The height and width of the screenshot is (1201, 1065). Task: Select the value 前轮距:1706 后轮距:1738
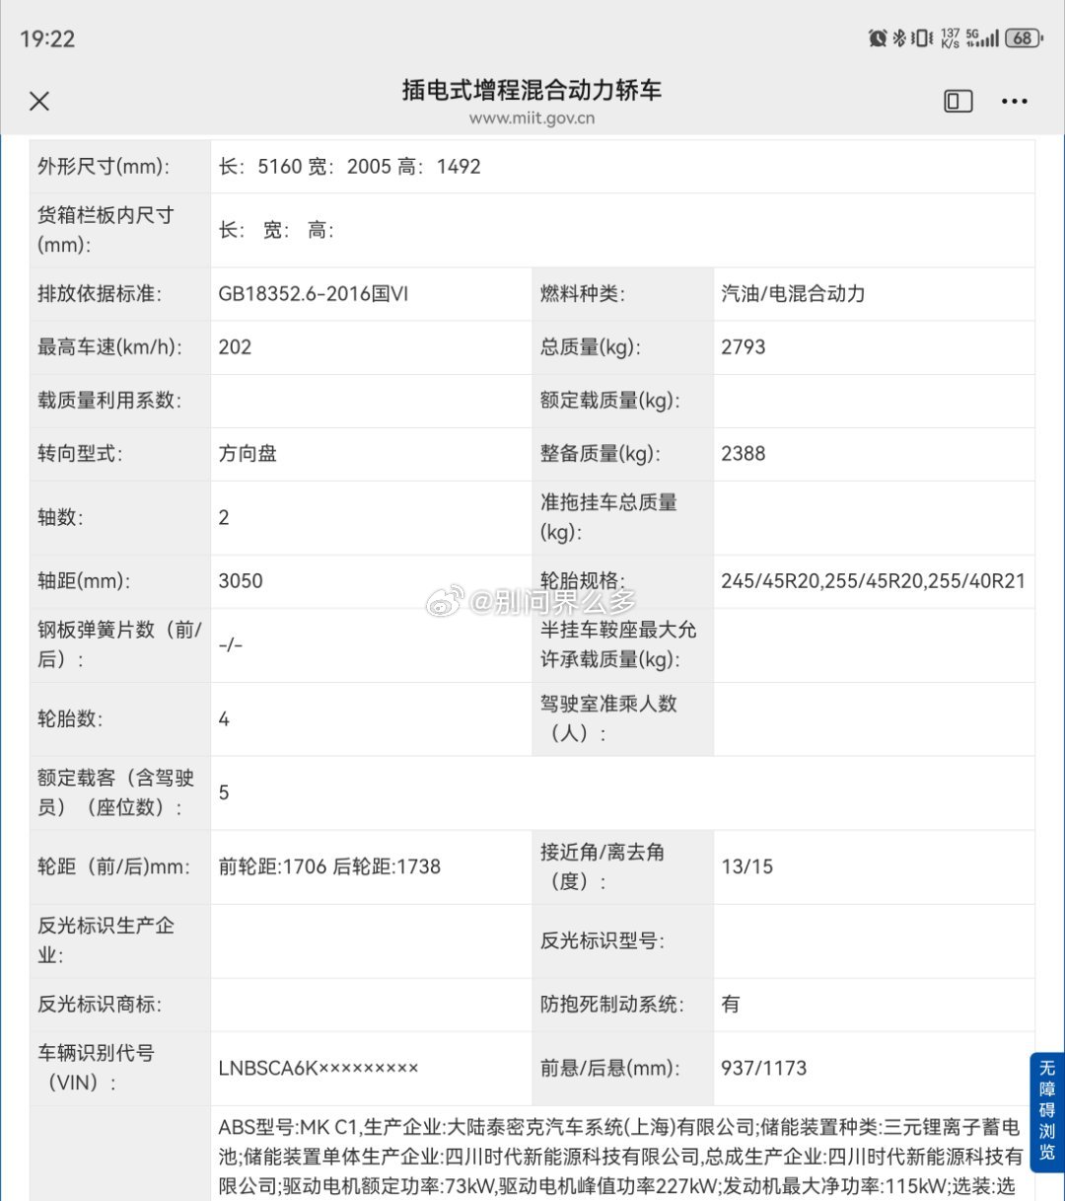[x=329, y=866]
